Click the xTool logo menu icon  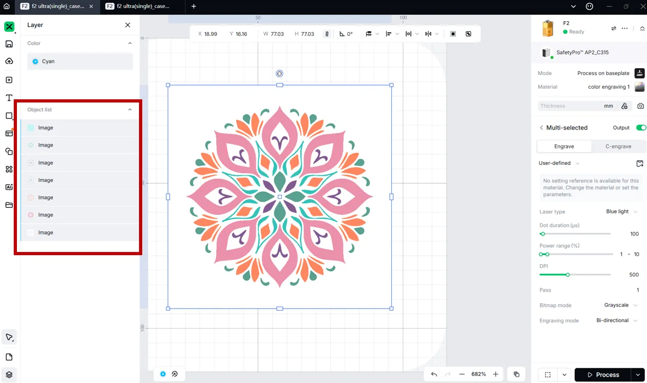pyautogui.click(x=9, y=27)
